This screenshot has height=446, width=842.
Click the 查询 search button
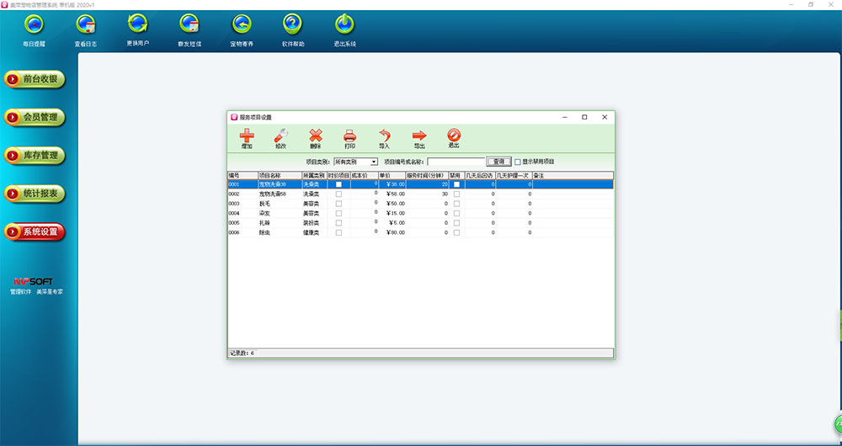point(498,162)
